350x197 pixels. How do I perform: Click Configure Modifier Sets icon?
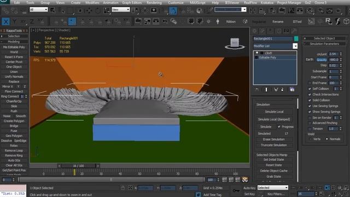pos(292,90)
